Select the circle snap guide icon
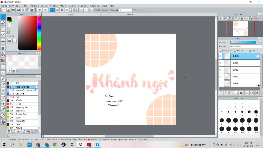 (77, 10)
